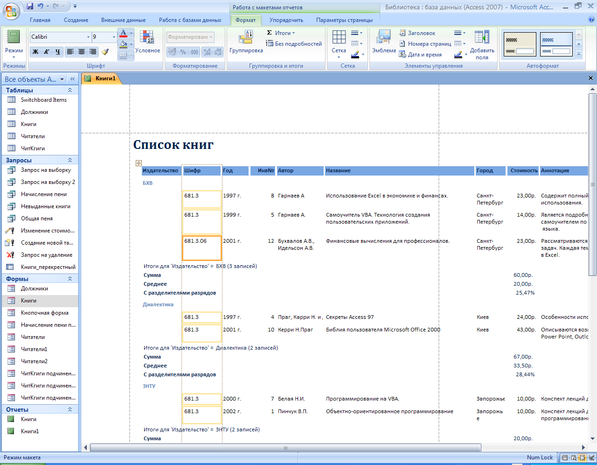Insert a Заголовок title control
This screenshot has width=597, height=465.
coord(417,33)
